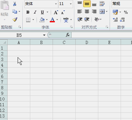
Task: Open 剪贴板 dialog launcher
Action: [20, 27]
